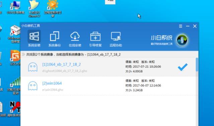Open 分区大师 orange desktop icon
This screenshot has width=214, height=126.
pyautogui.click(x=15, y=58)
